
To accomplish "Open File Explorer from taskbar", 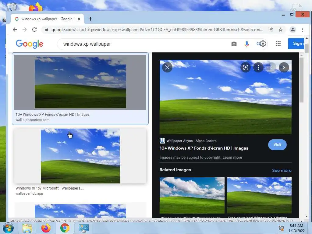I will coord(27,228).
